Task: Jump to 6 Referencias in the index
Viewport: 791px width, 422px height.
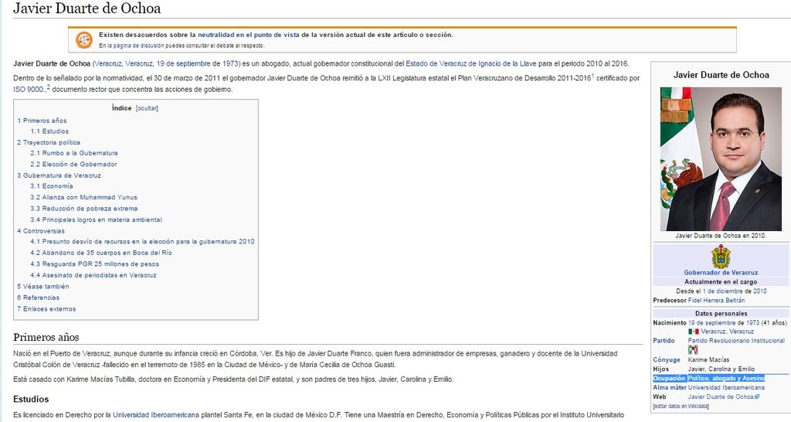Action: pyautogui.click(x=38, y=298)
